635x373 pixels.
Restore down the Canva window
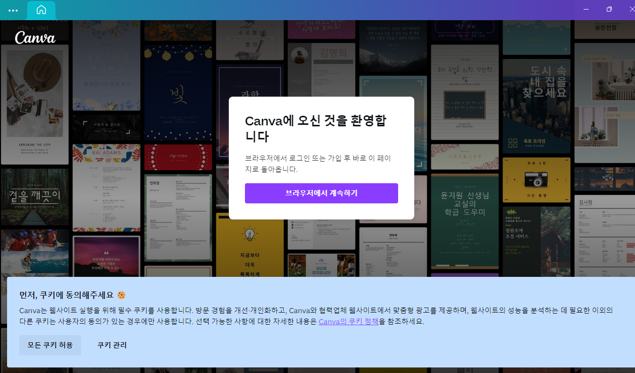click(609, 9)
